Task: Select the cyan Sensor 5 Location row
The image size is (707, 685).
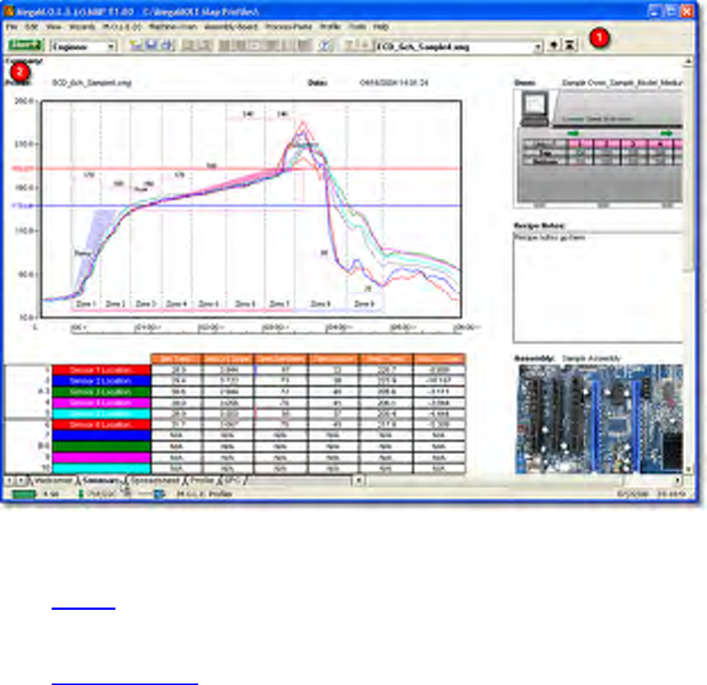Action: click(101, 414)
